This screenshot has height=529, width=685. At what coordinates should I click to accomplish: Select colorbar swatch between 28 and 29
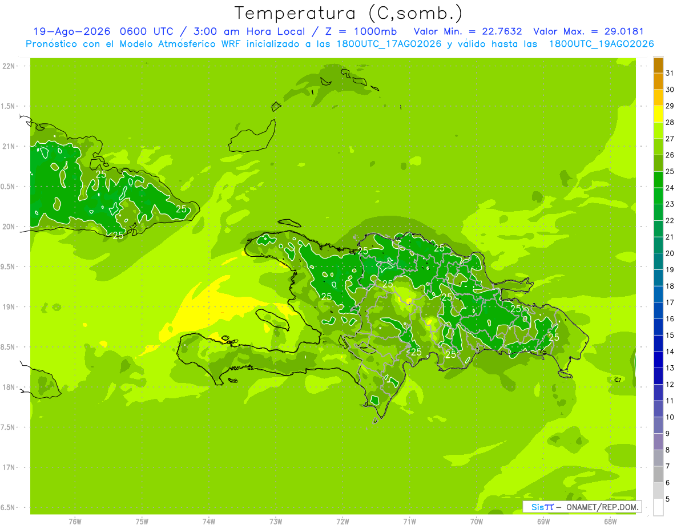point(658,114)
